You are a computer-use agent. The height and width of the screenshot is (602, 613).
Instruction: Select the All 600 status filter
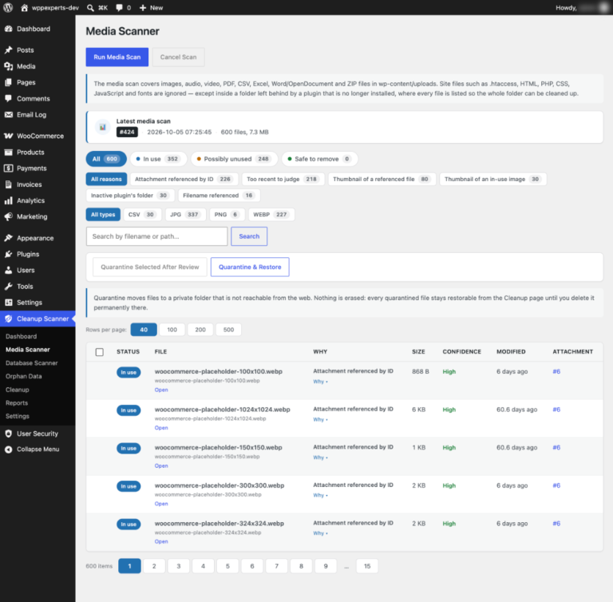point(106,159)
